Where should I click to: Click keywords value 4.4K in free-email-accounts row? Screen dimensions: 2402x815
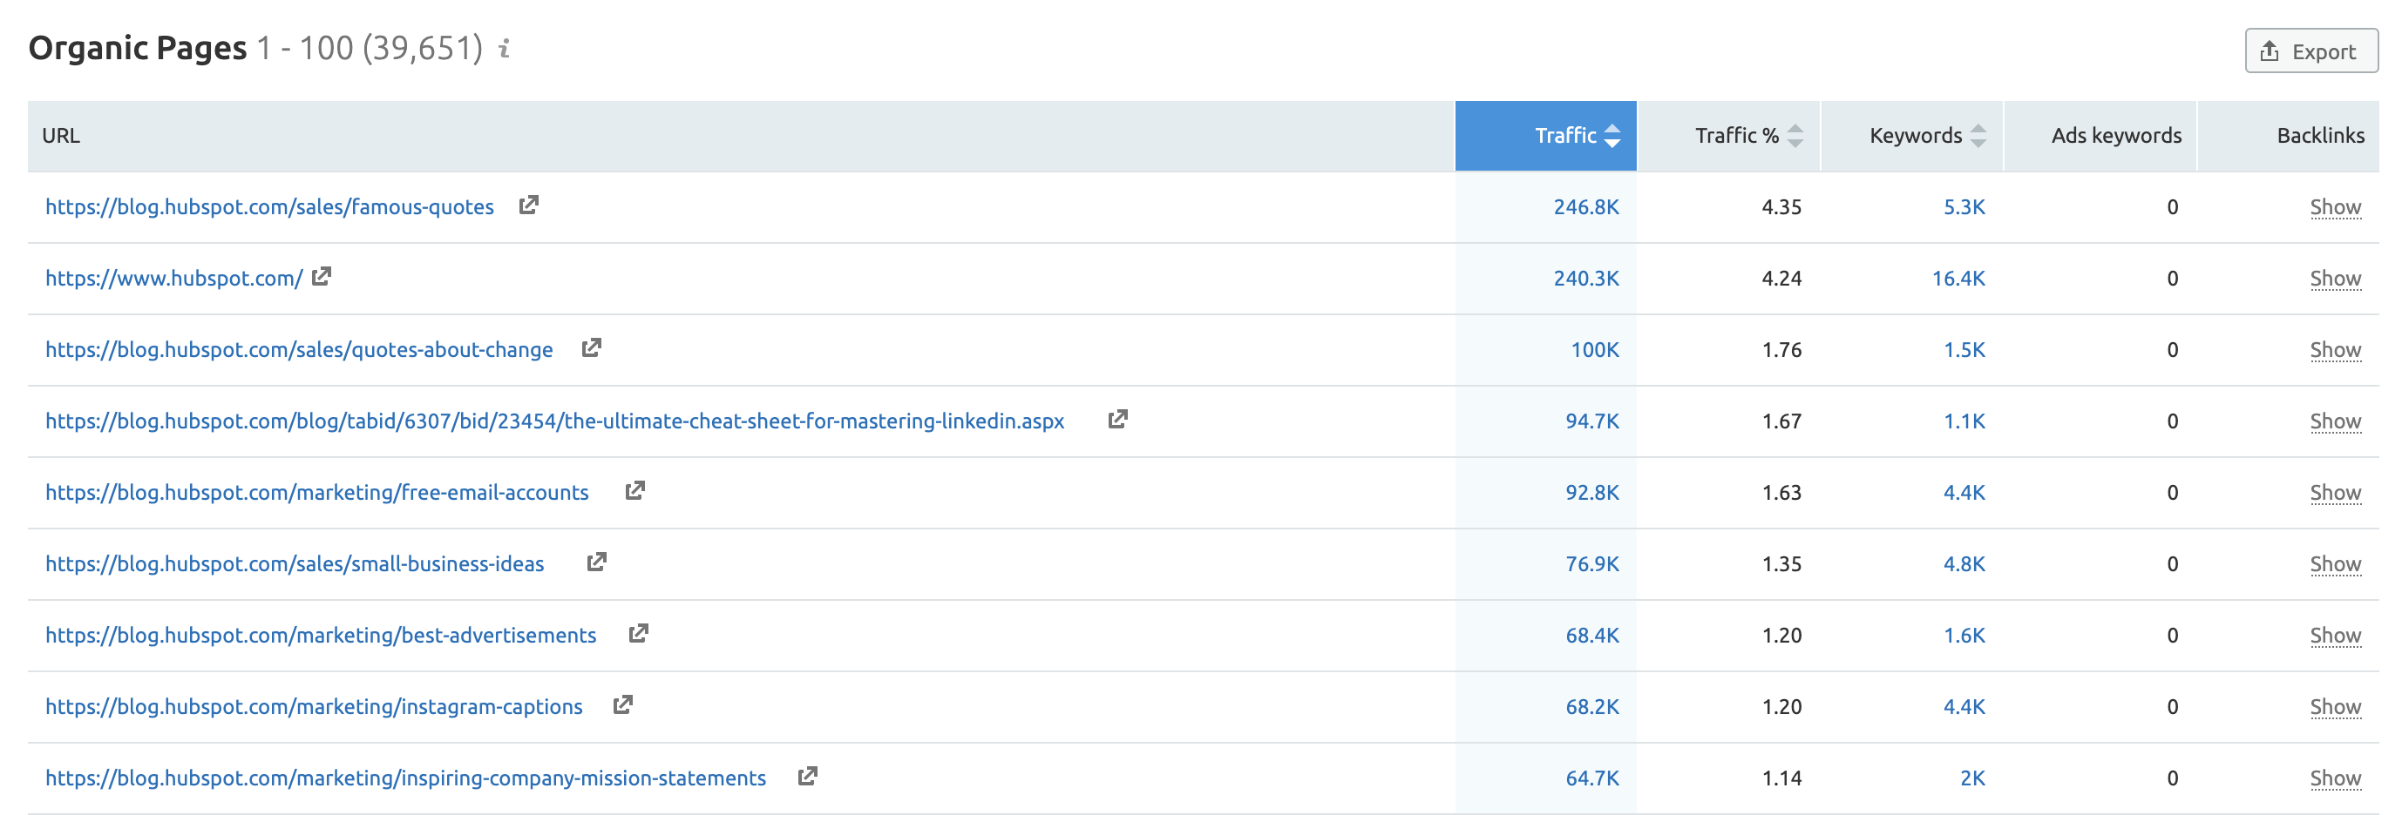pyautogui.click(x=1964, y=492)
